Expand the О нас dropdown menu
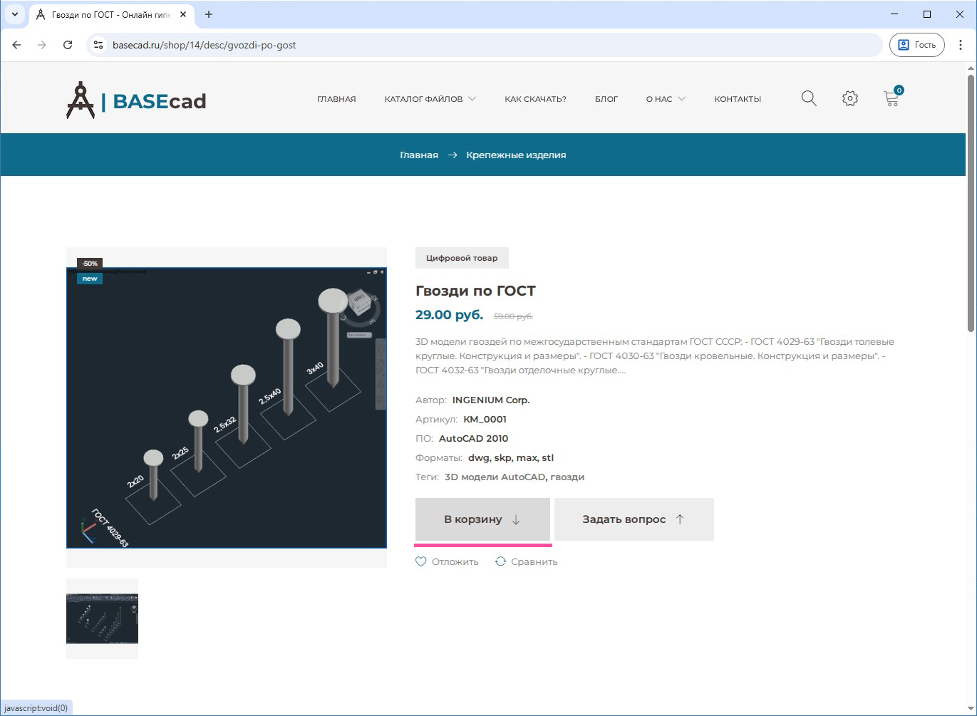 tap(665, 99)
